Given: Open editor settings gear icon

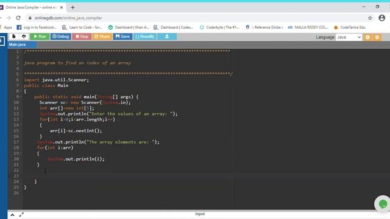Looking at the screenshot, I should 377,37.
